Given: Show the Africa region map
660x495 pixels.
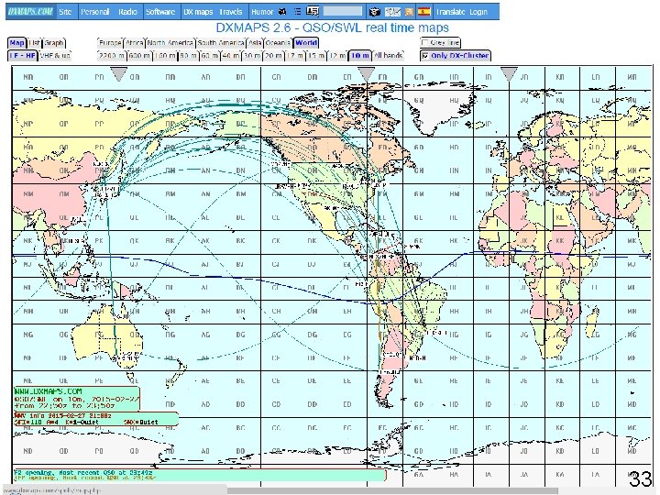Looking at the screenshot, I should pyautogui.click(x=135, y=43).
